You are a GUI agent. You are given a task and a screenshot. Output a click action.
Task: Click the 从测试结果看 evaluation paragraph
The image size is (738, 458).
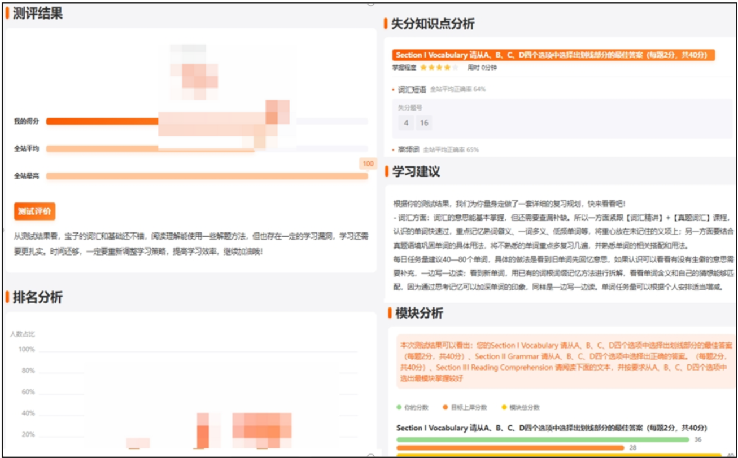[191, 243]
